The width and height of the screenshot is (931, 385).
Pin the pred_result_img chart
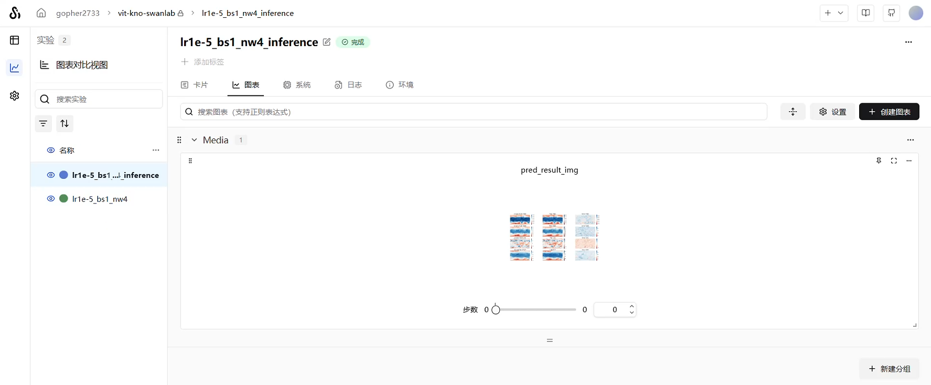click(x=879, y=161)
